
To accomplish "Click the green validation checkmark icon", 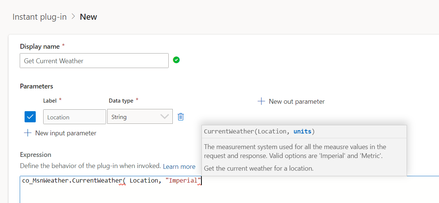I will [x=176, y=60].
